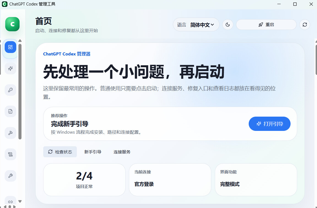
Task: Click the circular refresh icon button
Action: pos(305,25)
